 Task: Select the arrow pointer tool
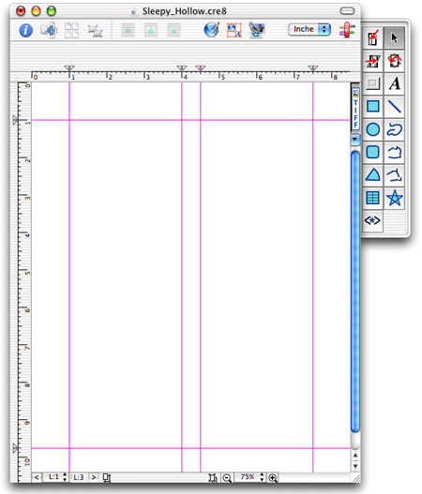(x=394, y=38)
